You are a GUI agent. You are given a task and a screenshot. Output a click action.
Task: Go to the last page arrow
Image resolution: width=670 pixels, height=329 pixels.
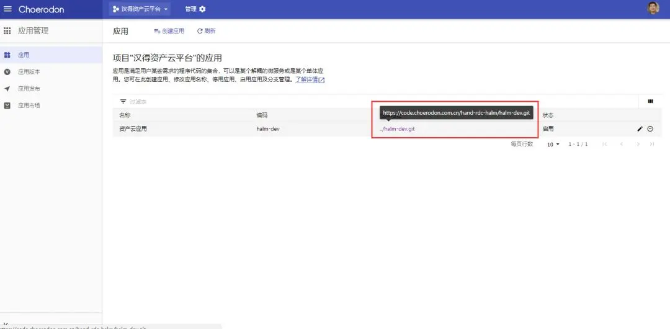click(x=651, y=144)
